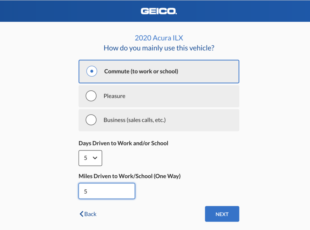Viewport: 310px width, 230px height.
Task: Pick the Business radio button circle
Action: coord(91,120)
